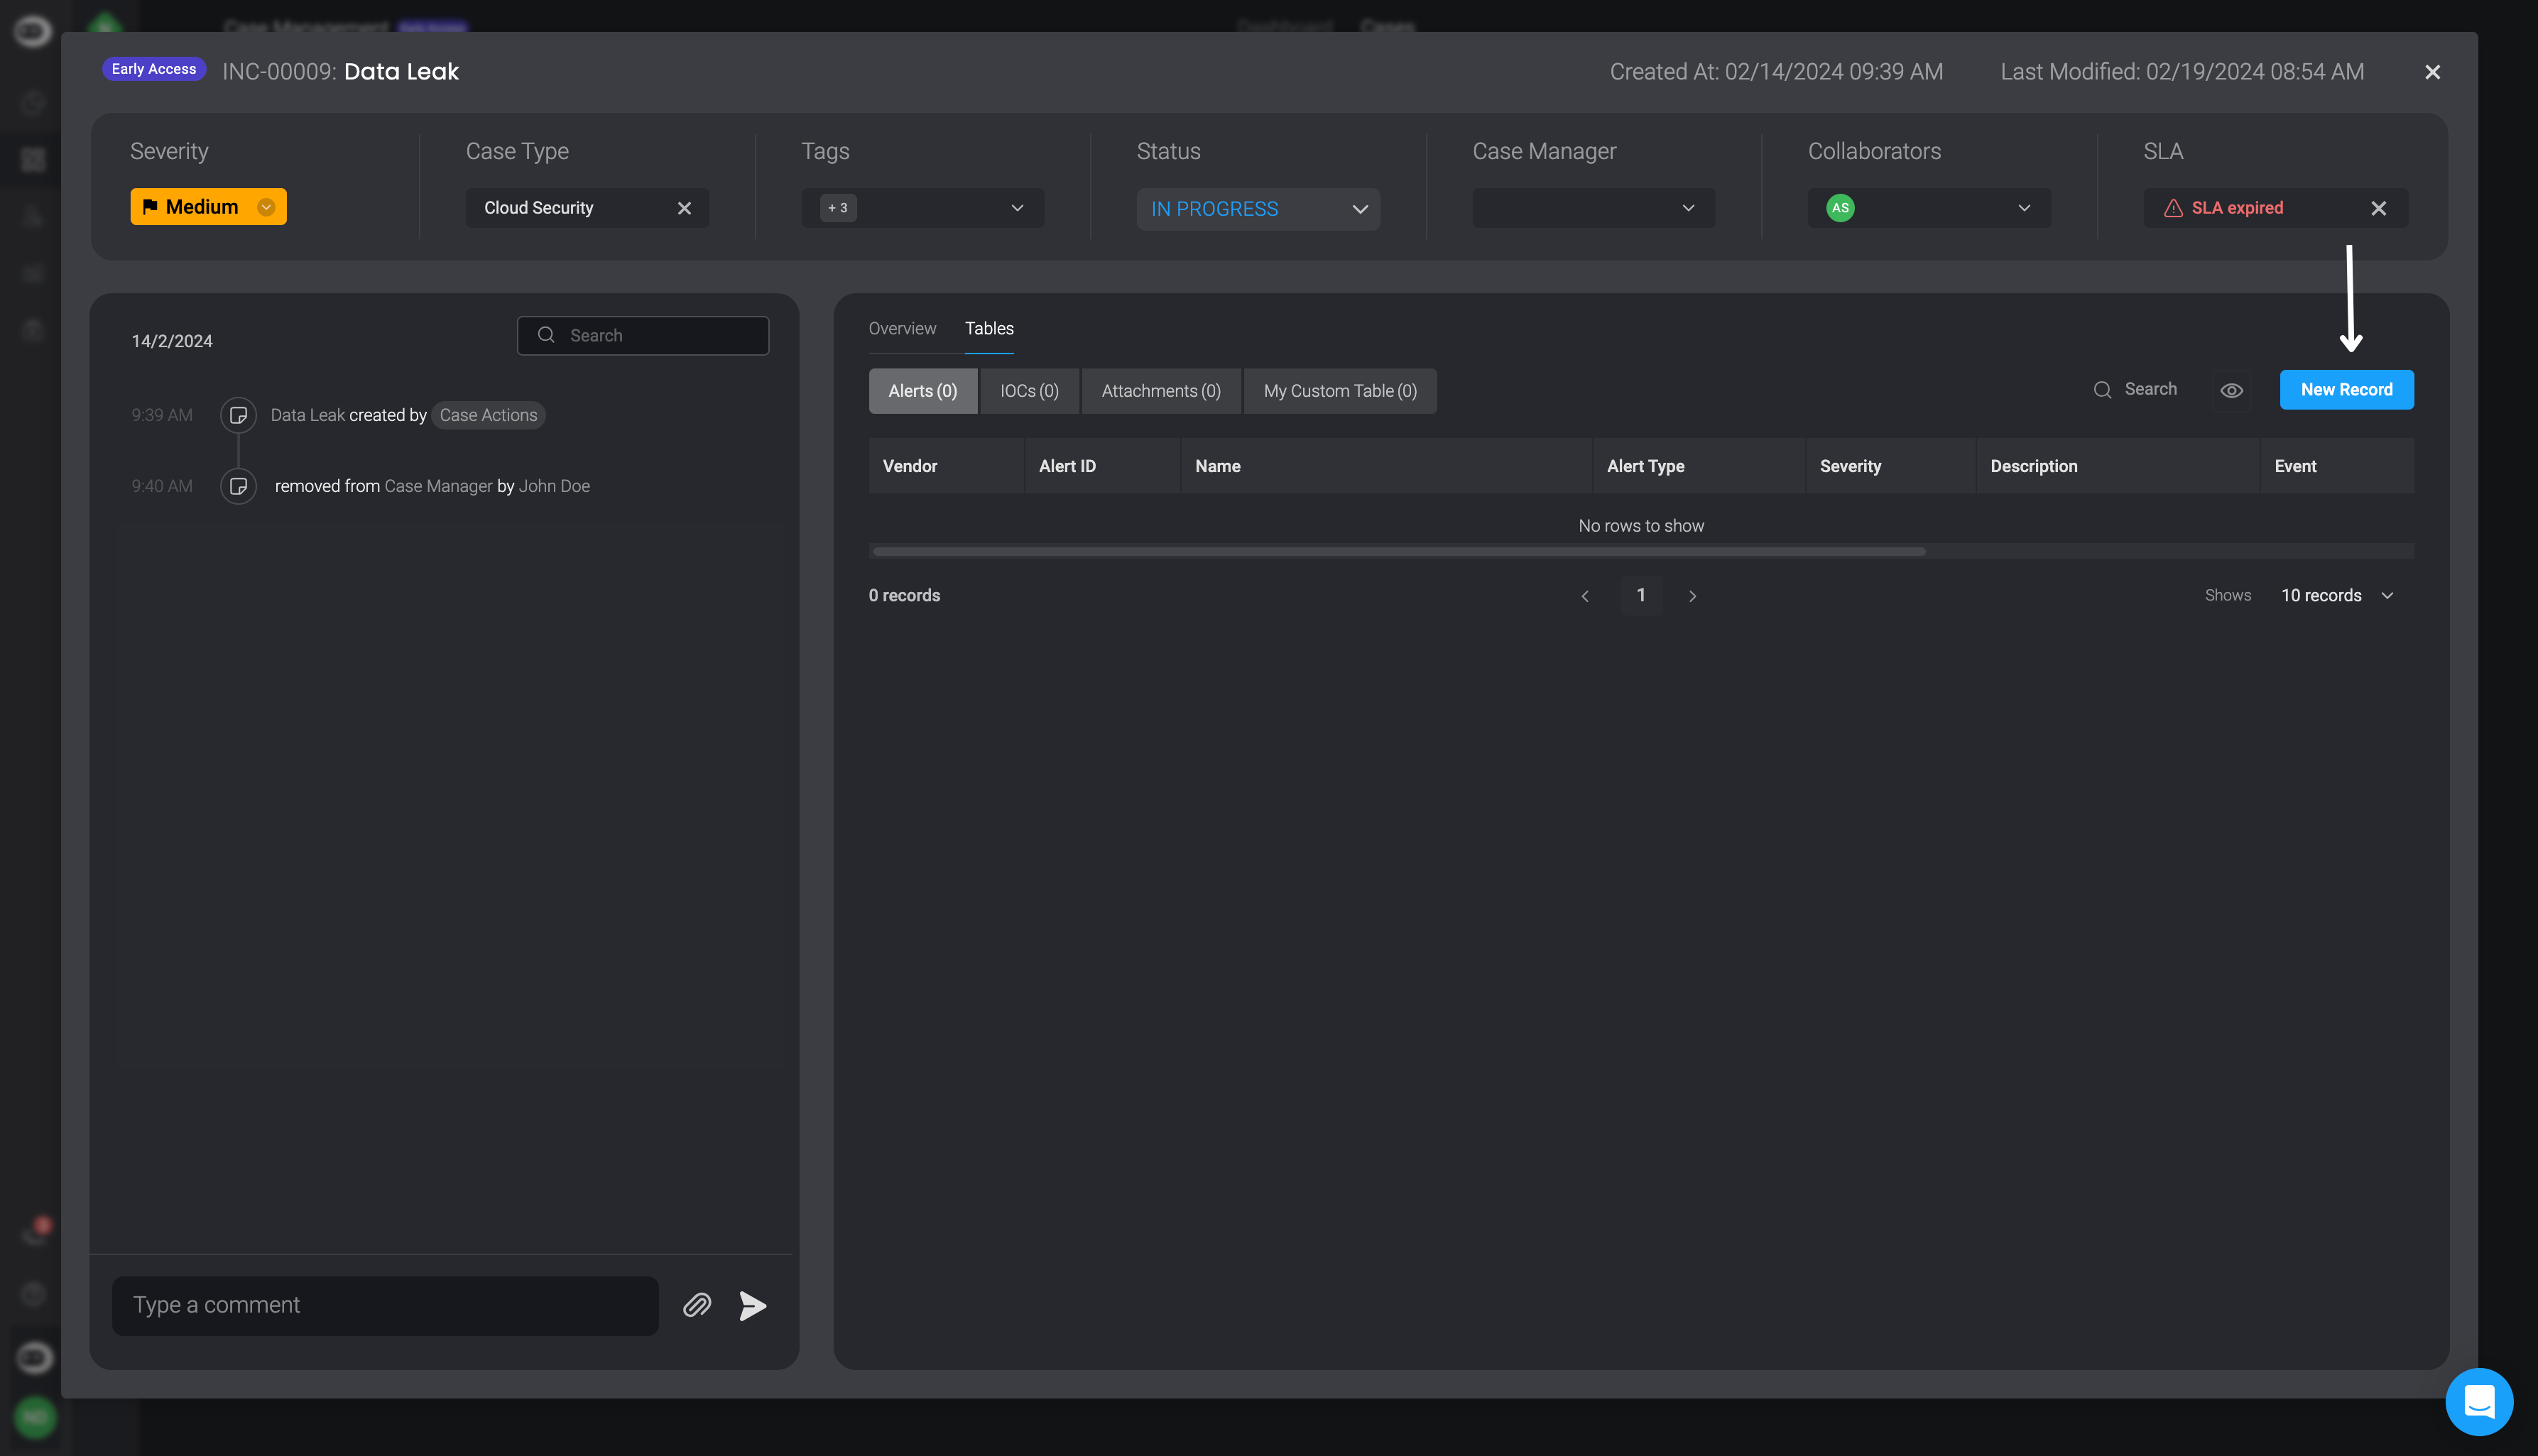Sort by the Vendor column header
The width and height of the screenshot is (2538, 1456).
pos(946,466)
